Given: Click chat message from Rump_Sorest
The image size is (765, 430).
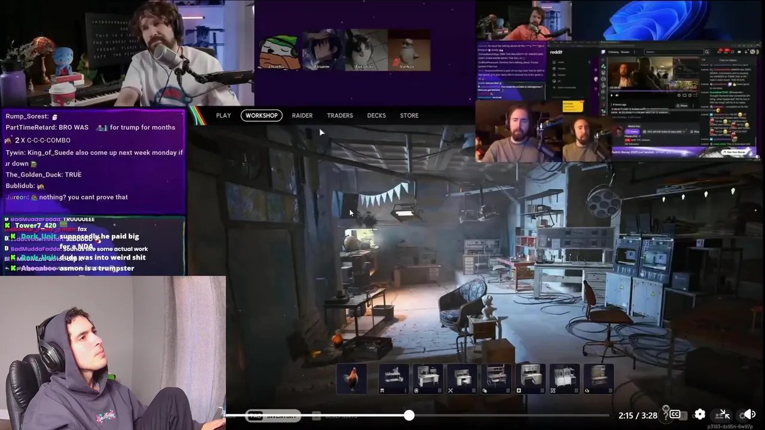Looking at the screenshot, I should click(31, 116).
